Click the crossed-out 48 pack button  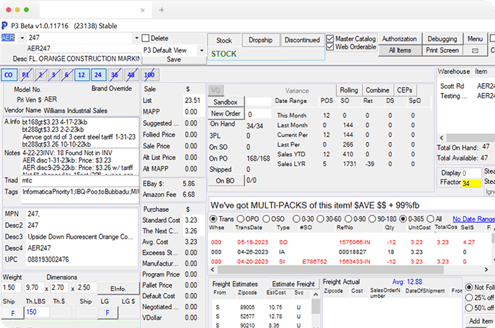(132, 75)
